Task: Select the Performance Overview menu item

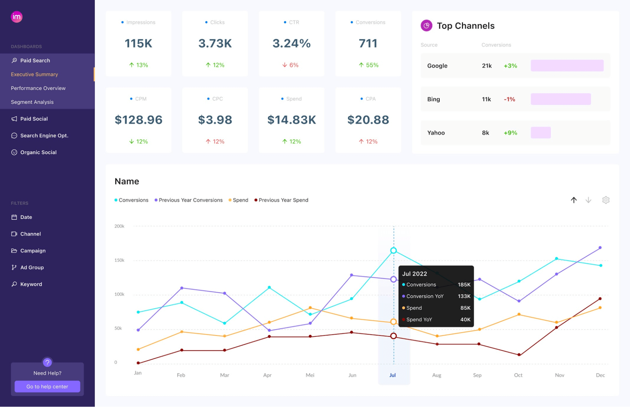Action: pos(38,88)
